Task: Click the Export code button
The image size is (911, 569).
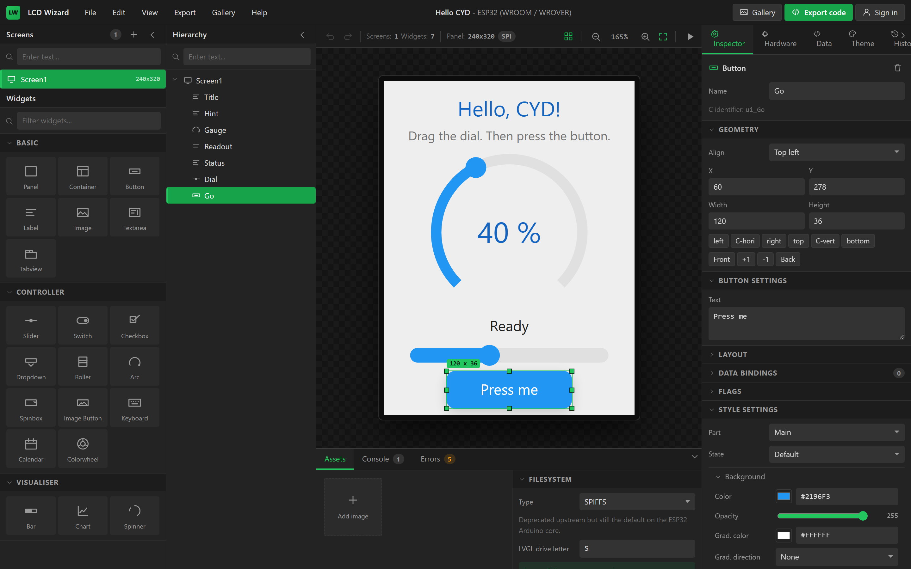Action: [x=819, y=12]
